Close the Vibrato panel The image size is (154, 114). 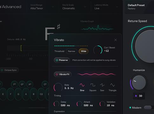[116, 40]
